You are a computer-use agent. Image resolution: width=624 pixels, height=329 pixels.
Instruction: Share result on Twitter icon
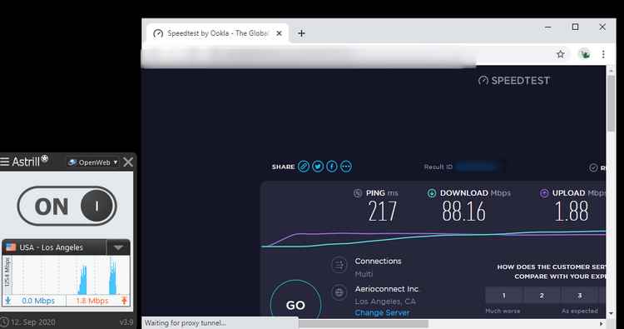318,167
